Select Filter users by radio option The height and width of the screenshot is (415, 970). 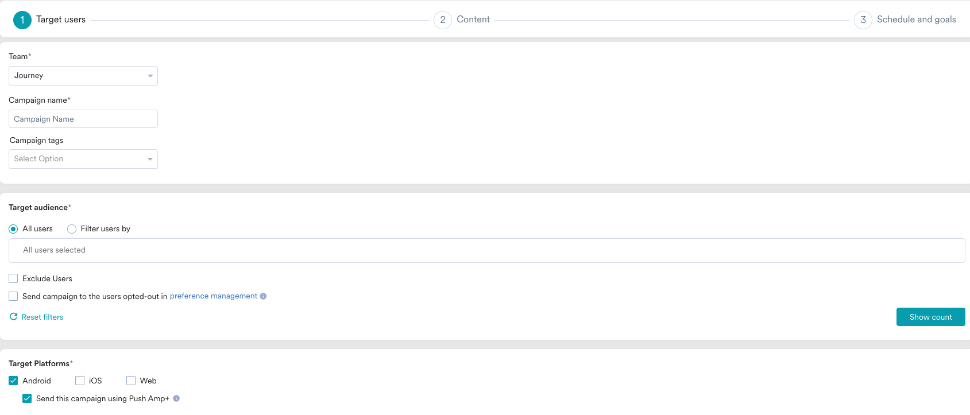(x=72, y=229)
